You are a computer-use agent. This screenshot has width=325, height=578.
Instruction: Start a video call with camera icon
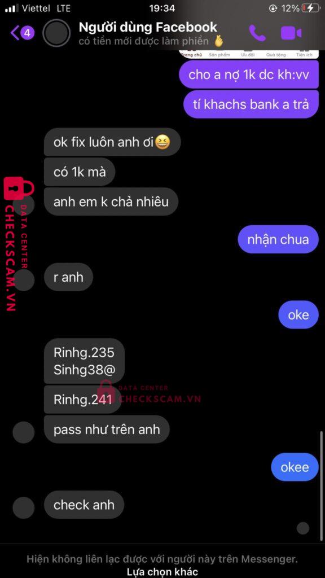coord(291,33)
